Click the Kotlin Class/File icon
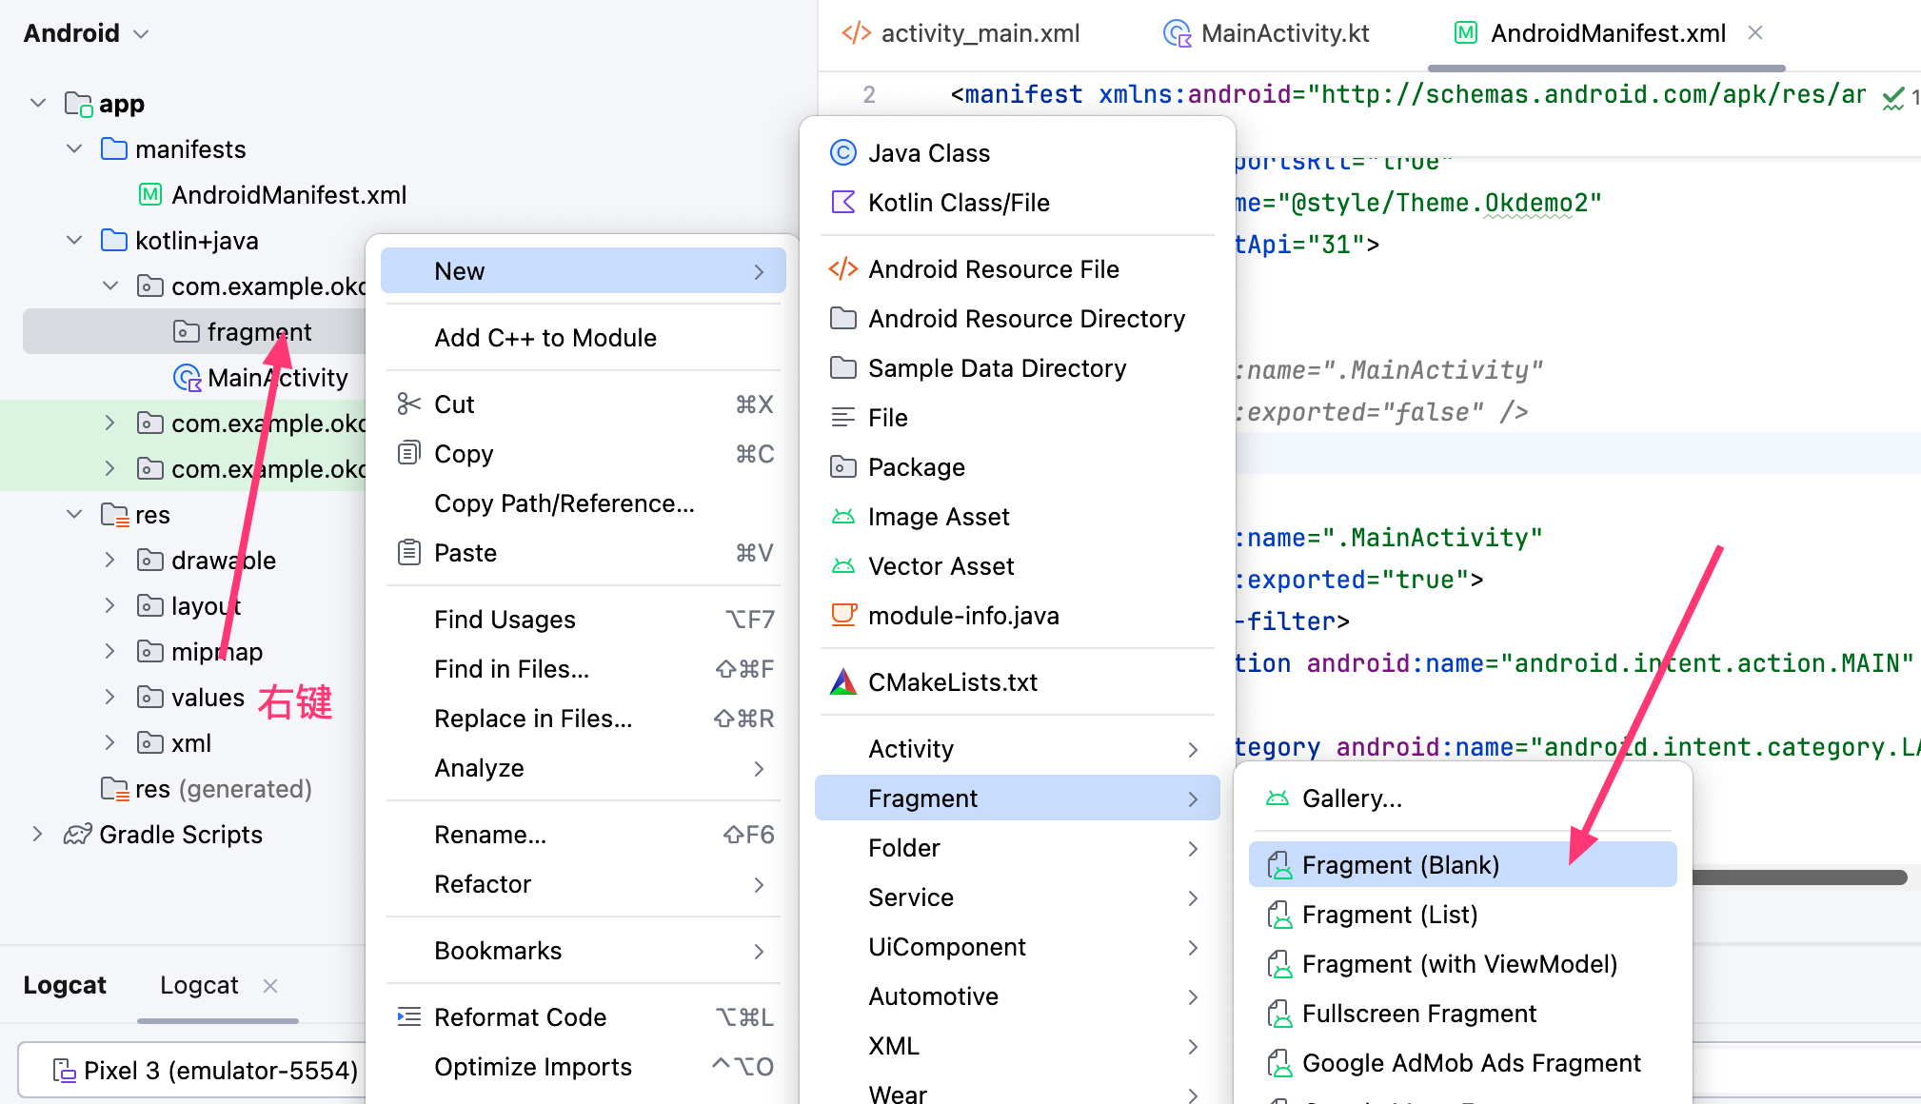The image size is (1921, 1104). pyautogui.click(x=842, y=202)
